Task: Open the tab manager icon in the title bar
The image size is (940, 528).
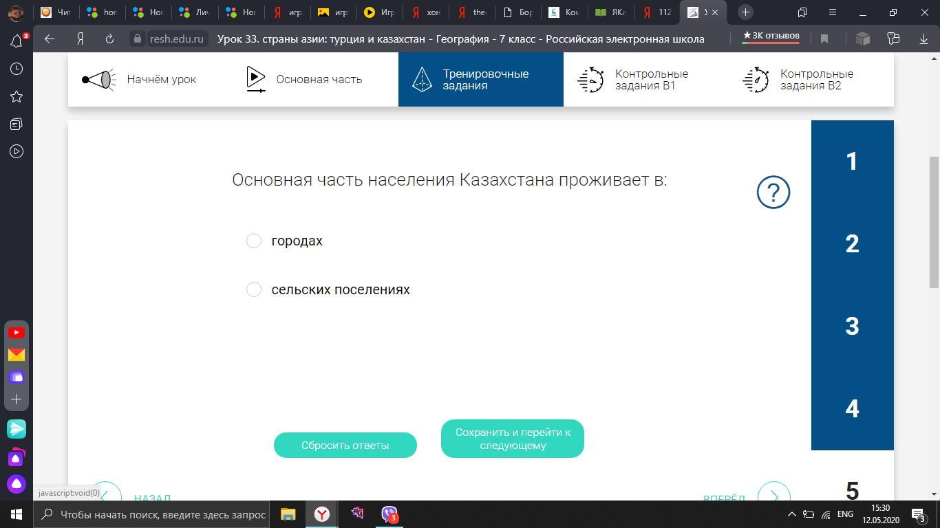Action: (802, 12)
